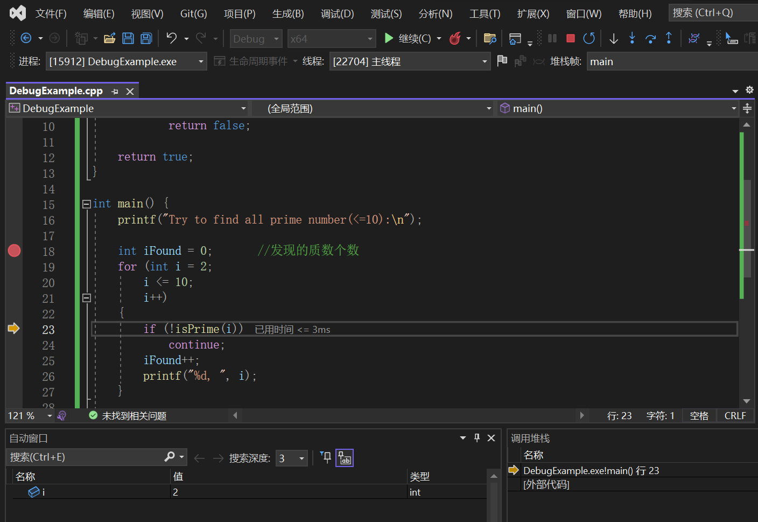Viewport: 758px width, 522px height.
Task: Click the save file icon
Action: pos(128,38)
